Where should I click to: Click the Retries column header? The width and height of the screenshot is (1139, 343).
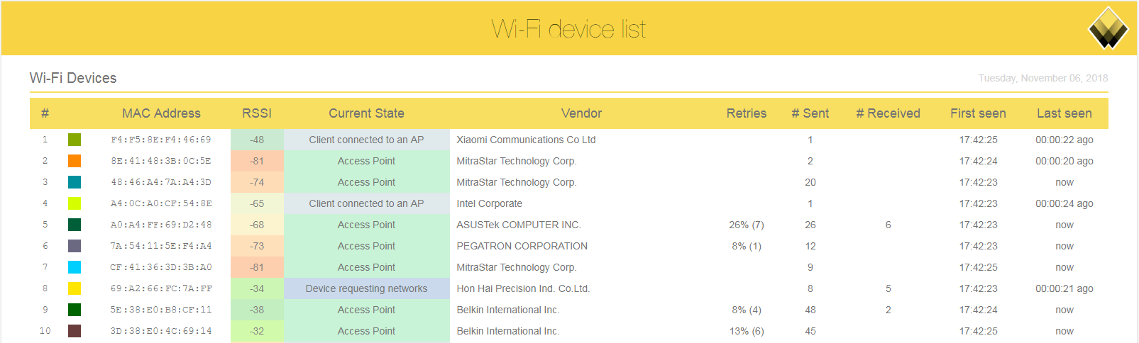(747, 113)
